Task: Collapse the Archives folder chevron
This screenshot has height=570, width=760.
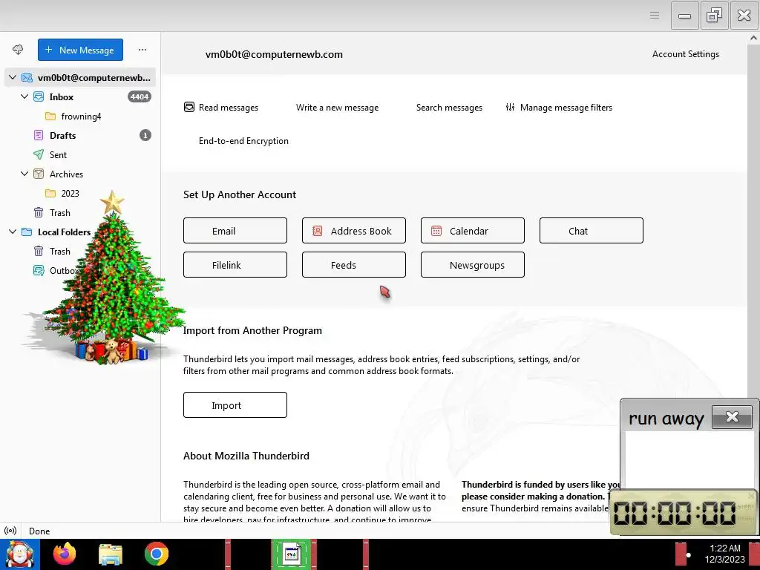Action: point(24,174)
